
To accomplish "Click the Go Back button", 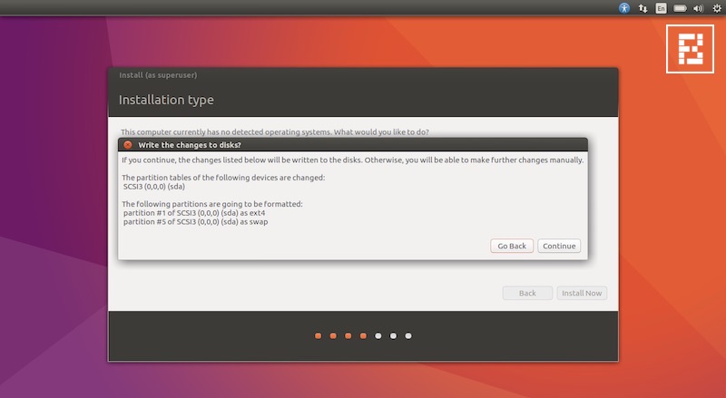I will pyautogui.click(x=510, y=246).
